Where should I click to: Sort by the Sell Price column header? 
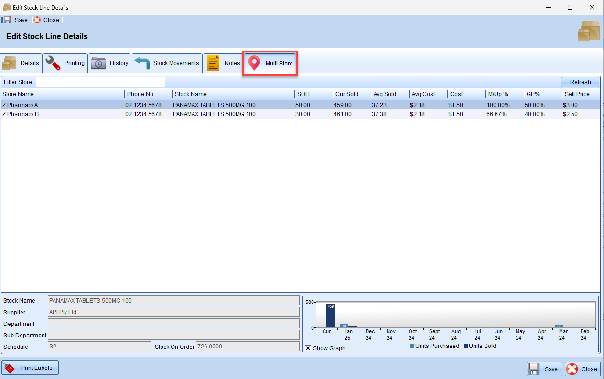(x=581, y=94)
